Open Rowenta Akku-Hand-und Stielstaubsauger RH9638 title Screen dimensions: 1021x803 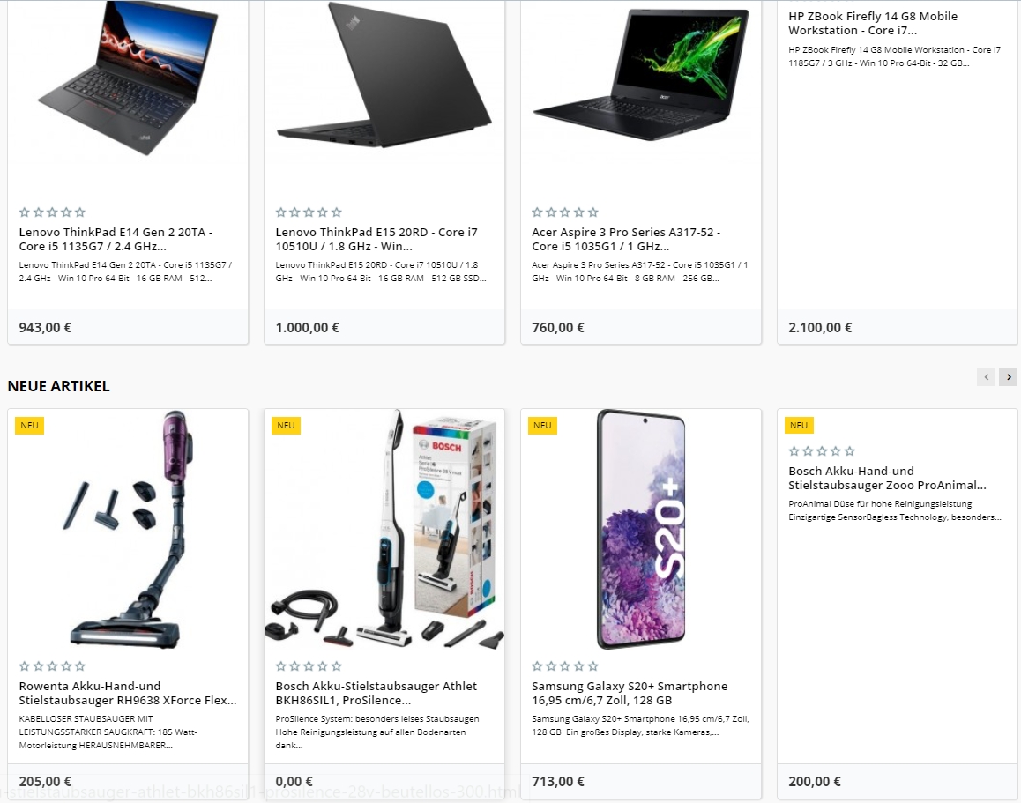pyautogui.click(x=128, y=693)
